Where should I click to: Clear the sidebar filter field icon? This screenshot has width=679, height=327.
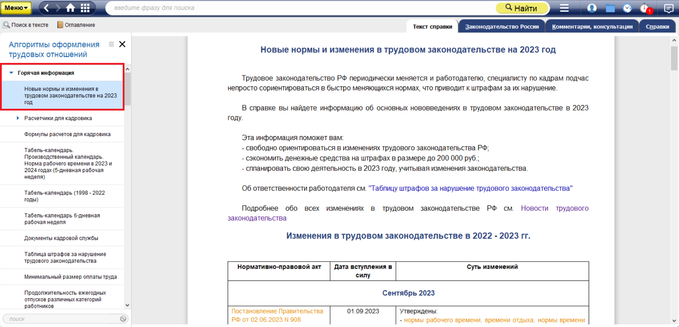tap(123, 319)
